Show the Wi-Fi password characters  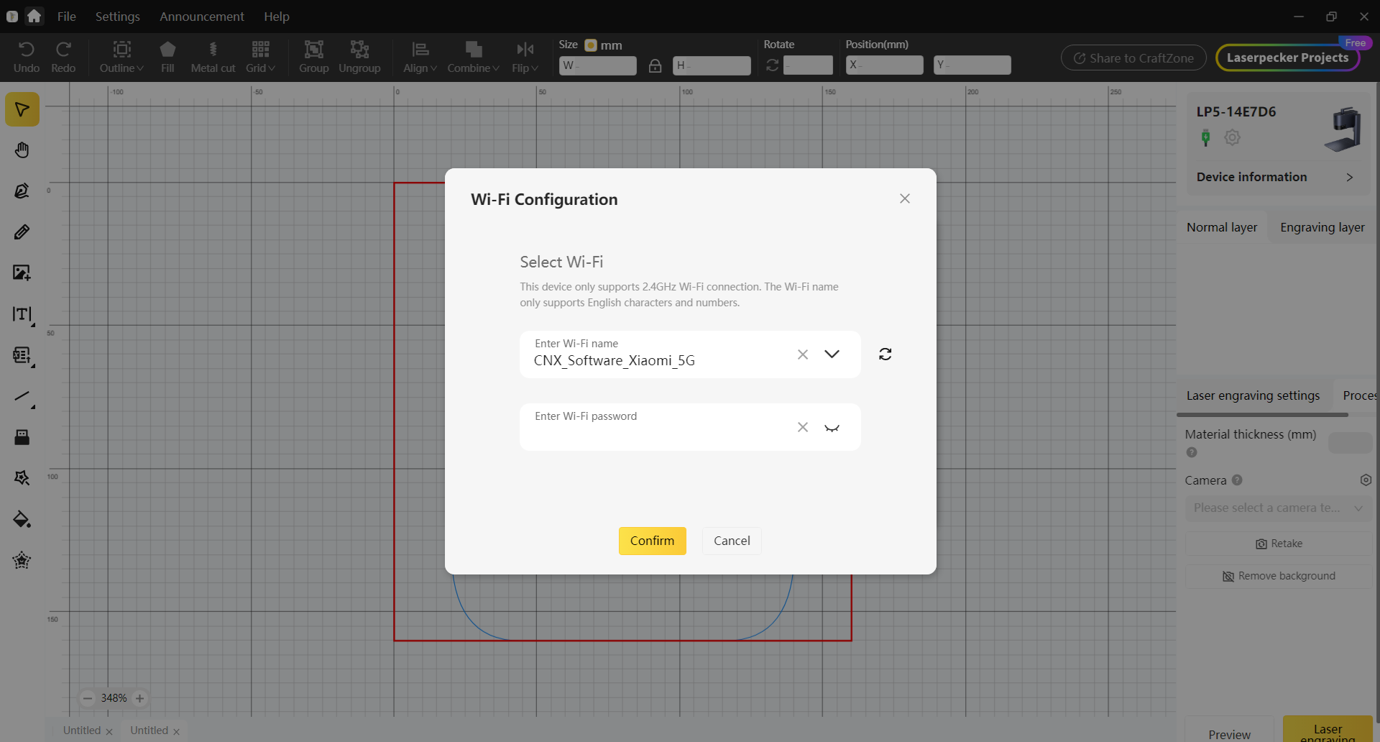point(832,428)
